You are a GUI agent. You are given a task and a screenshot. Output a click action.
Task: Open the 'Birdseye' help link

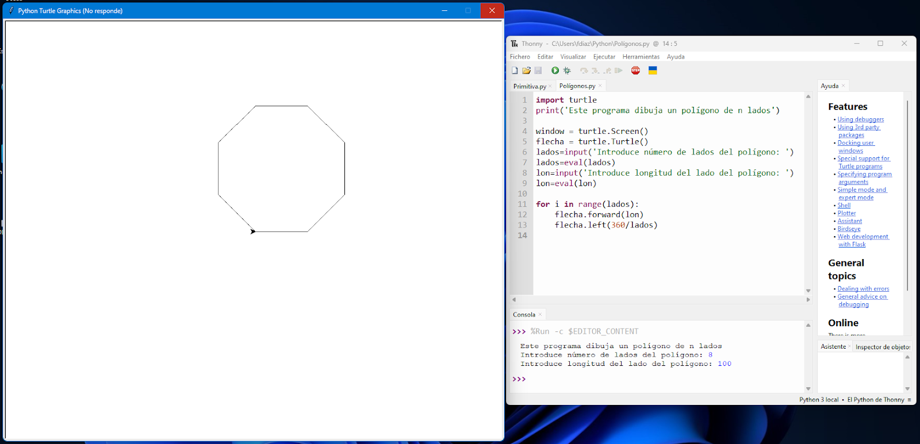[849, 229]
